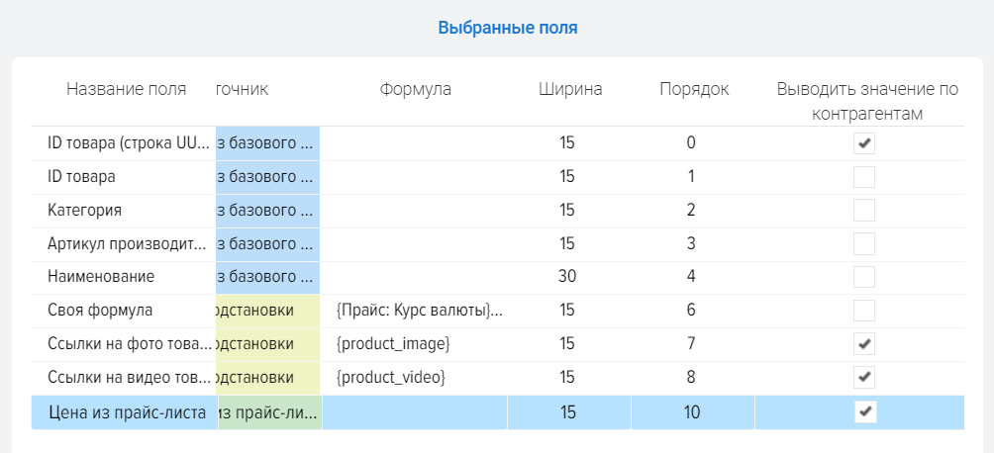Click the order value 10 in the highlighted row
This screenshot has width=994, height=453.
pyautogui.click(x=691, y=412)
